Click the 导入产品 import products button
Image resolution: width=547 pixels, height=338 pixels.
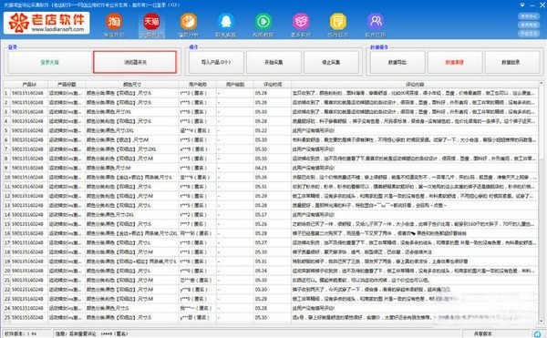point(216,62)
